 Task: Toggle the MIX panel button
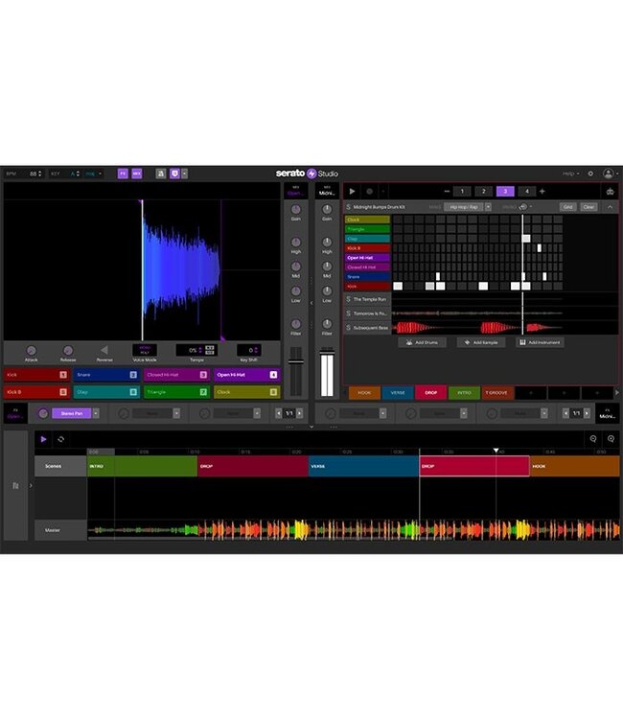(137, 174)
